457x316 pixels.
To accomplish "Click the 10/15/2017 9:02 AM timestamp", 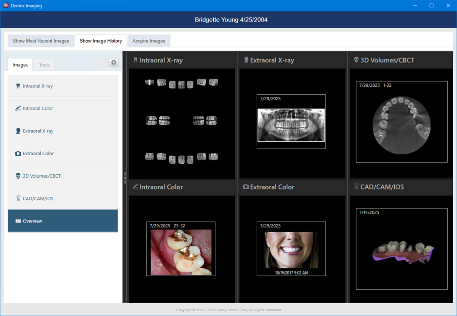I will 291,273.
